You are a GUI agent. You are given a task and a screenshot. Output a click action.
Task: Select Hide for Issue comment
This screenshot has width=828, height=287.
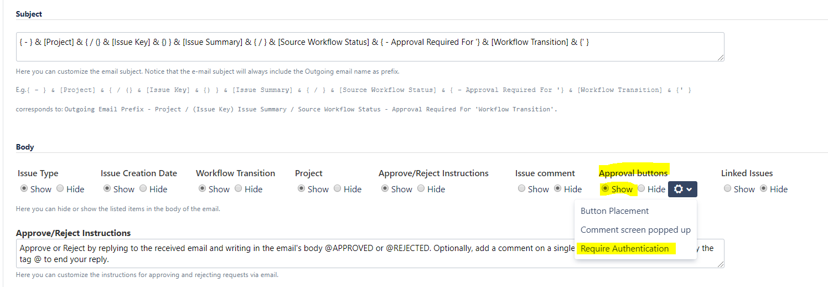558,189
